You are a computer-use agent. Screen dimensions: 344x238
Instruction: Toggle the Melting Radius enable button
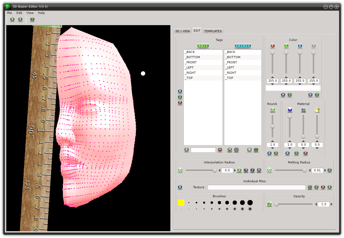269,170
